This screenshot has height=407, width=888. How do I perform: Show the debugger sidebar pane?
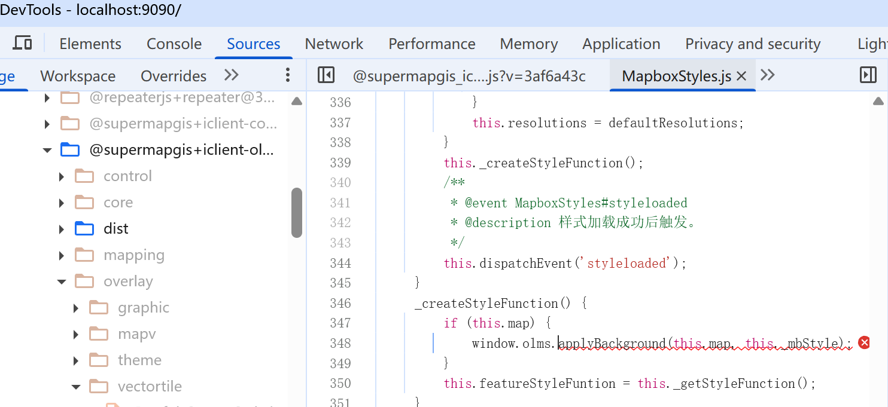click(x=868, y=75)
